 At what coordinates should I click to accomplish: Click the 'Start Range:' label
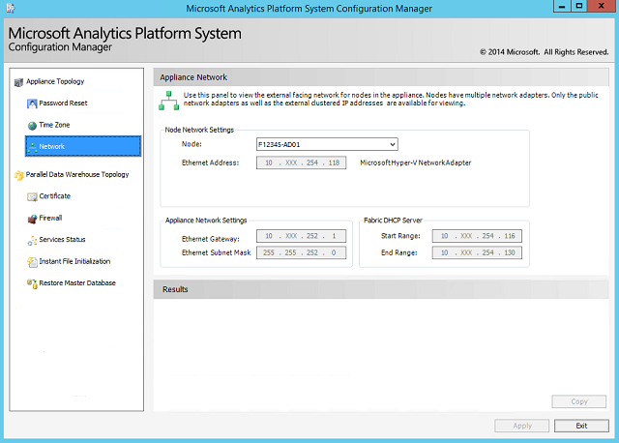pos(400,236)
